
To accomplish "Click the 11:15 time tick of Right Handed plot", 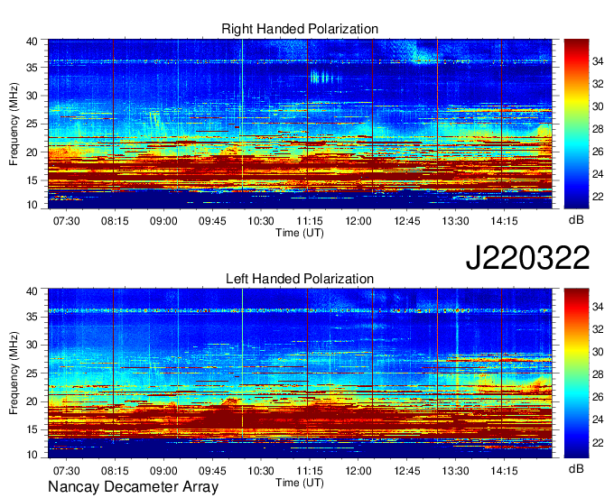I will click(310, 221).
